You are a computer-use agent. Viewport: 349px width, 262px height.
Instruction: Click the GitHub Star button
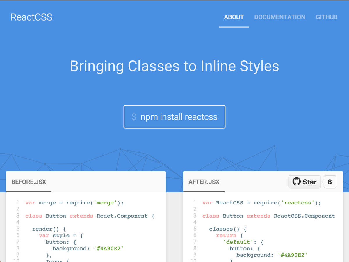coord(305,182)
